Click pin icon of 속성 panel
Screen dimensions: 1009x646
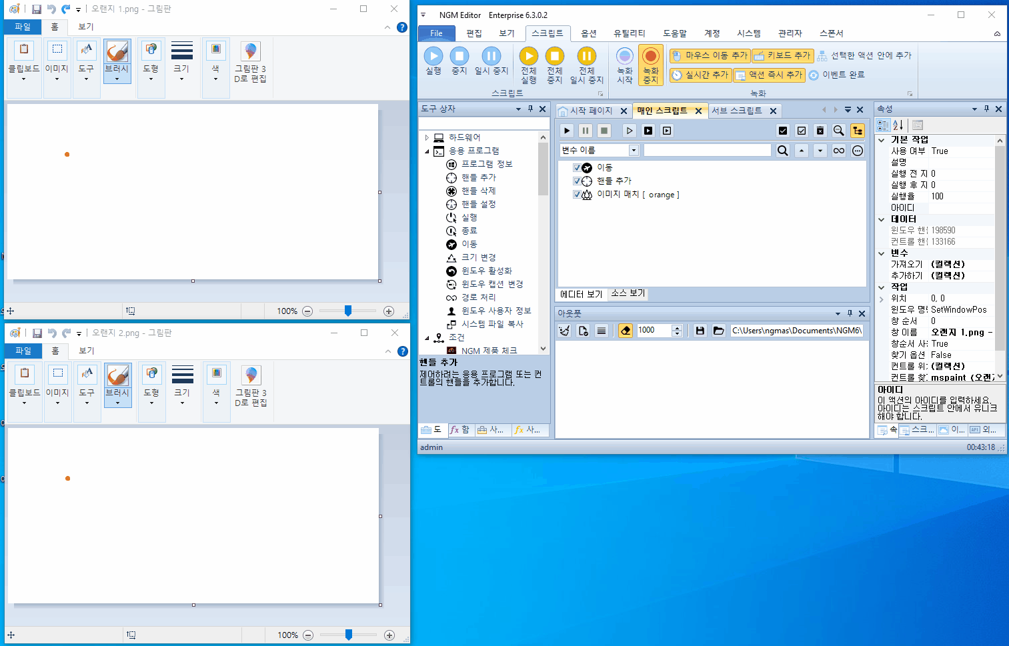pos(986,109)
